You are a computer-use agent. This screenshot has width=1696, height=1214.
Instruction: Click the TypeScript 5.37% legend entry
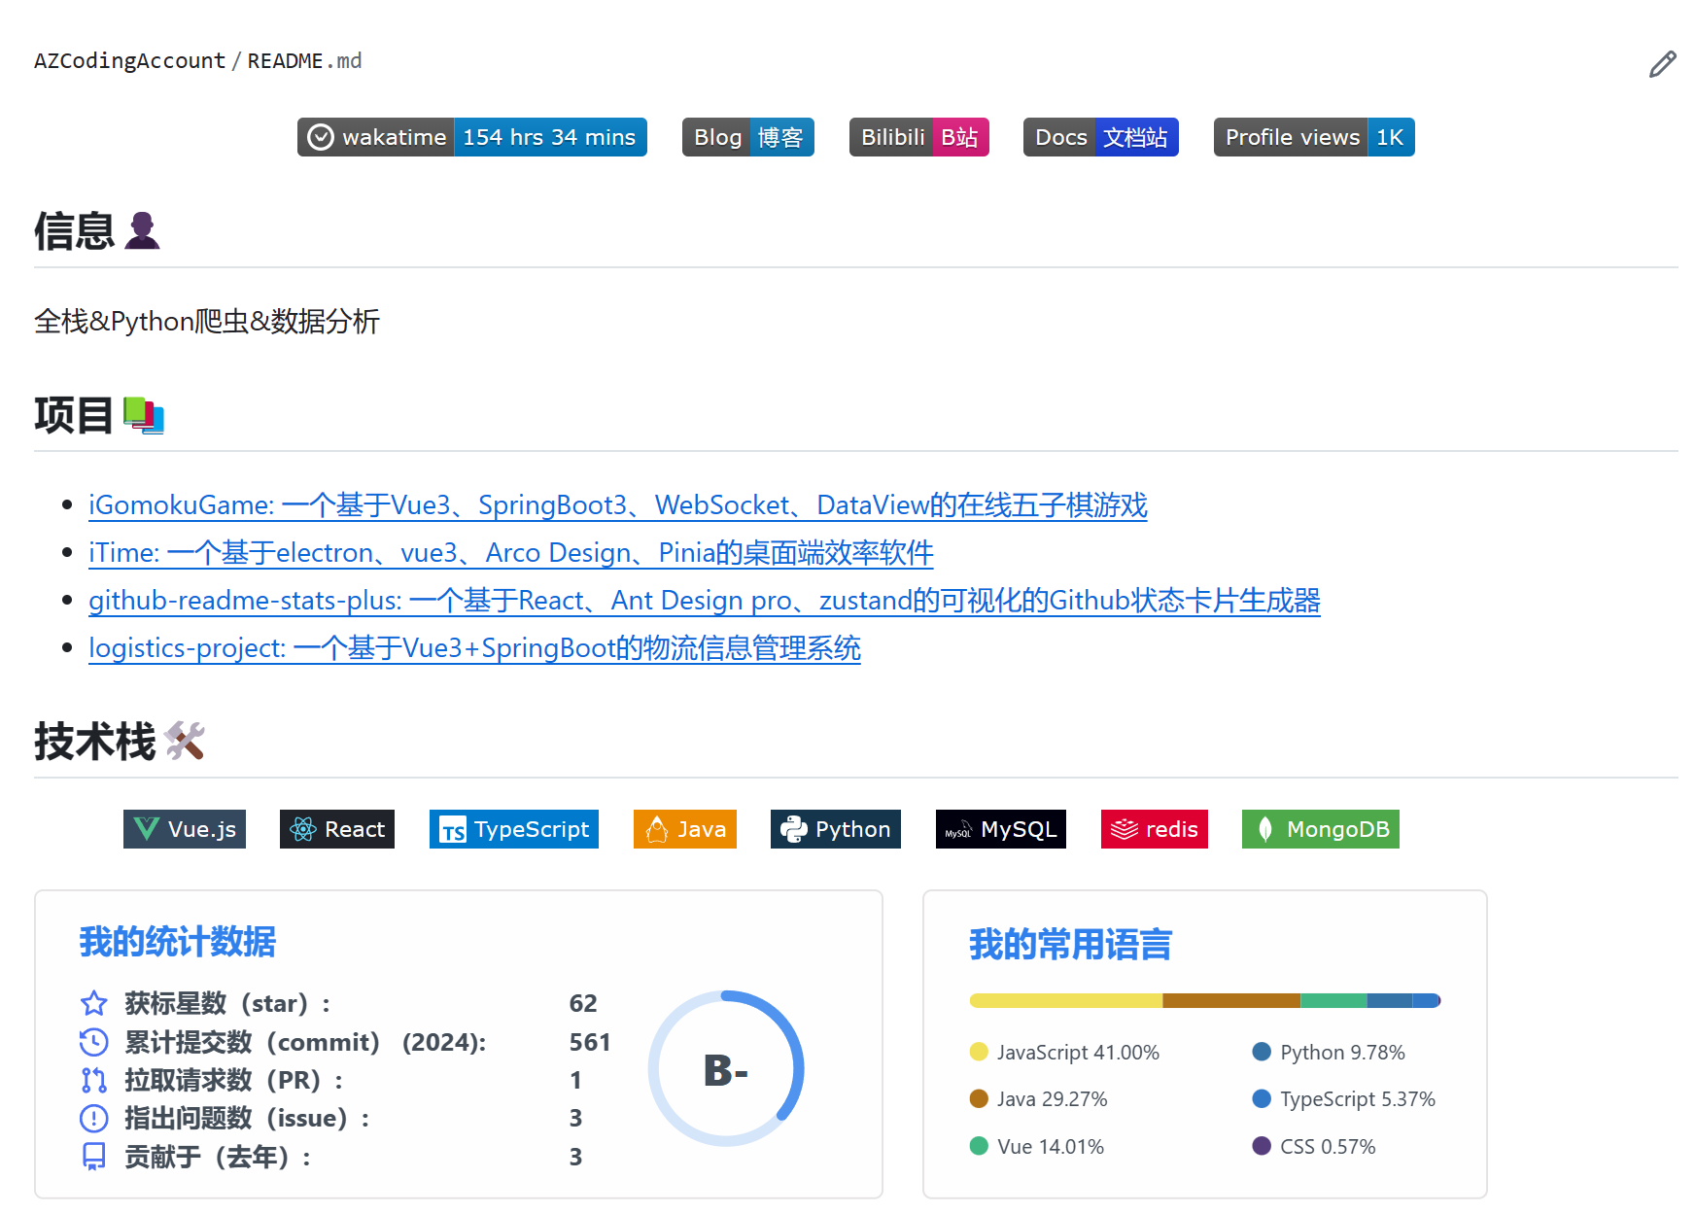click(1344, 1099)
